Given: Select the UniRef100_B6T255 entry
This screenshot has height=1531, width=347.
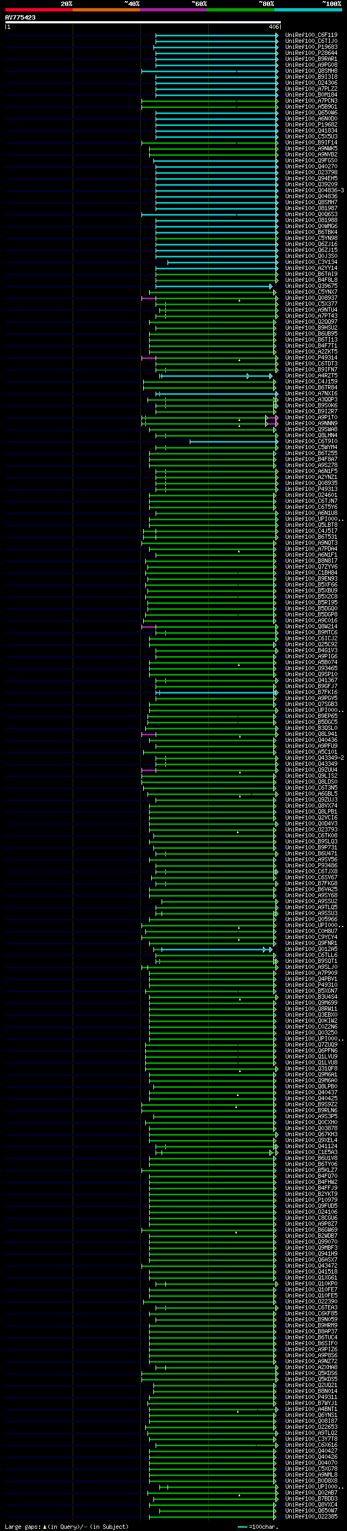Looking at the screenshot, I should (x=311, y=453).
